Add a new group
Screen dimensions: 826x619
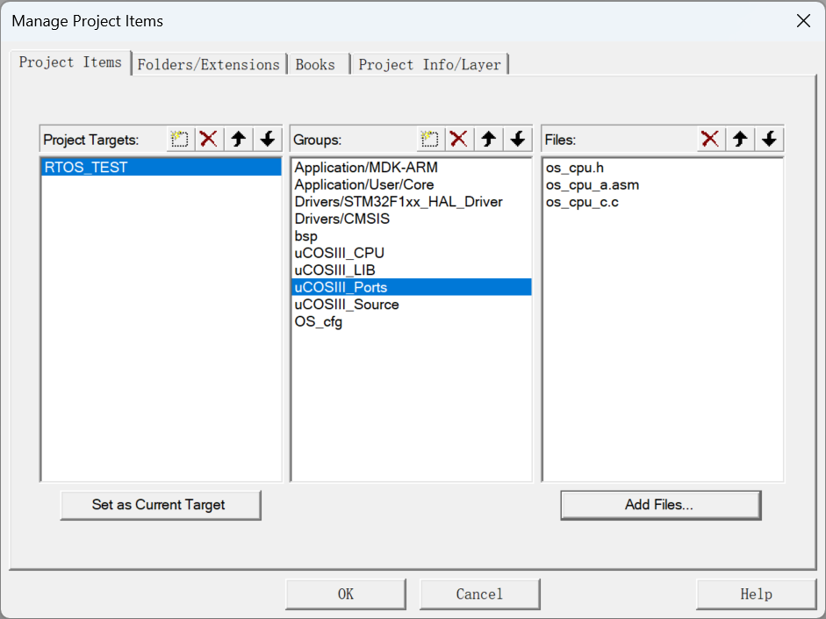click(x=430, y=139)
